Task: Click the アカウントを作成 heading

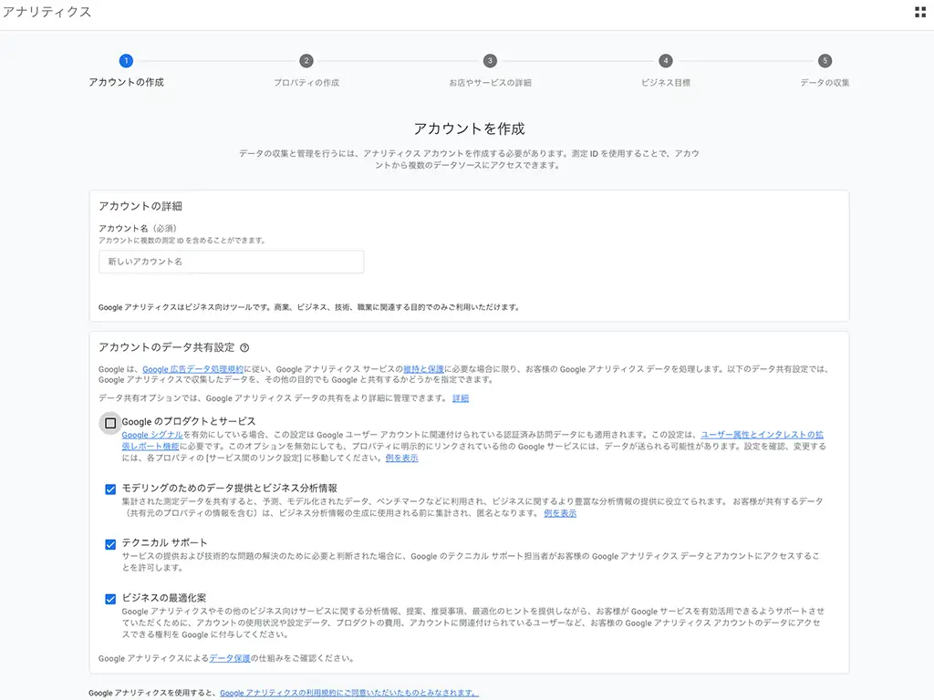Action: 469,129
